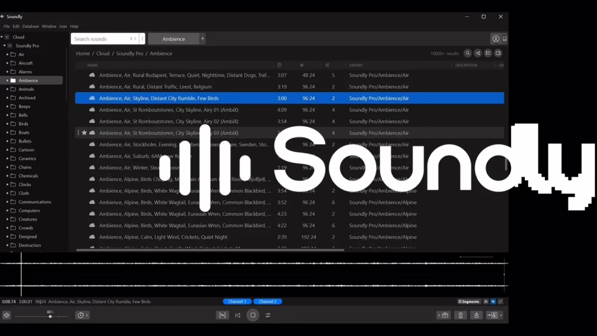Screen dimensions: 597x336
Task: Click row handle dots on City Skyline 03
Action: 78,133
